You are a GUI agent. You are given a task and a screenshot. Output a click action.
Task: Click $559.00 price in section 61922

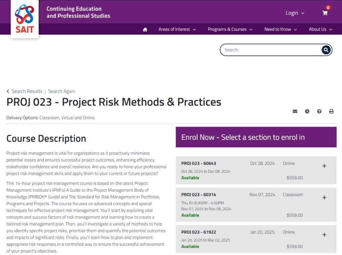coord(295,247)
